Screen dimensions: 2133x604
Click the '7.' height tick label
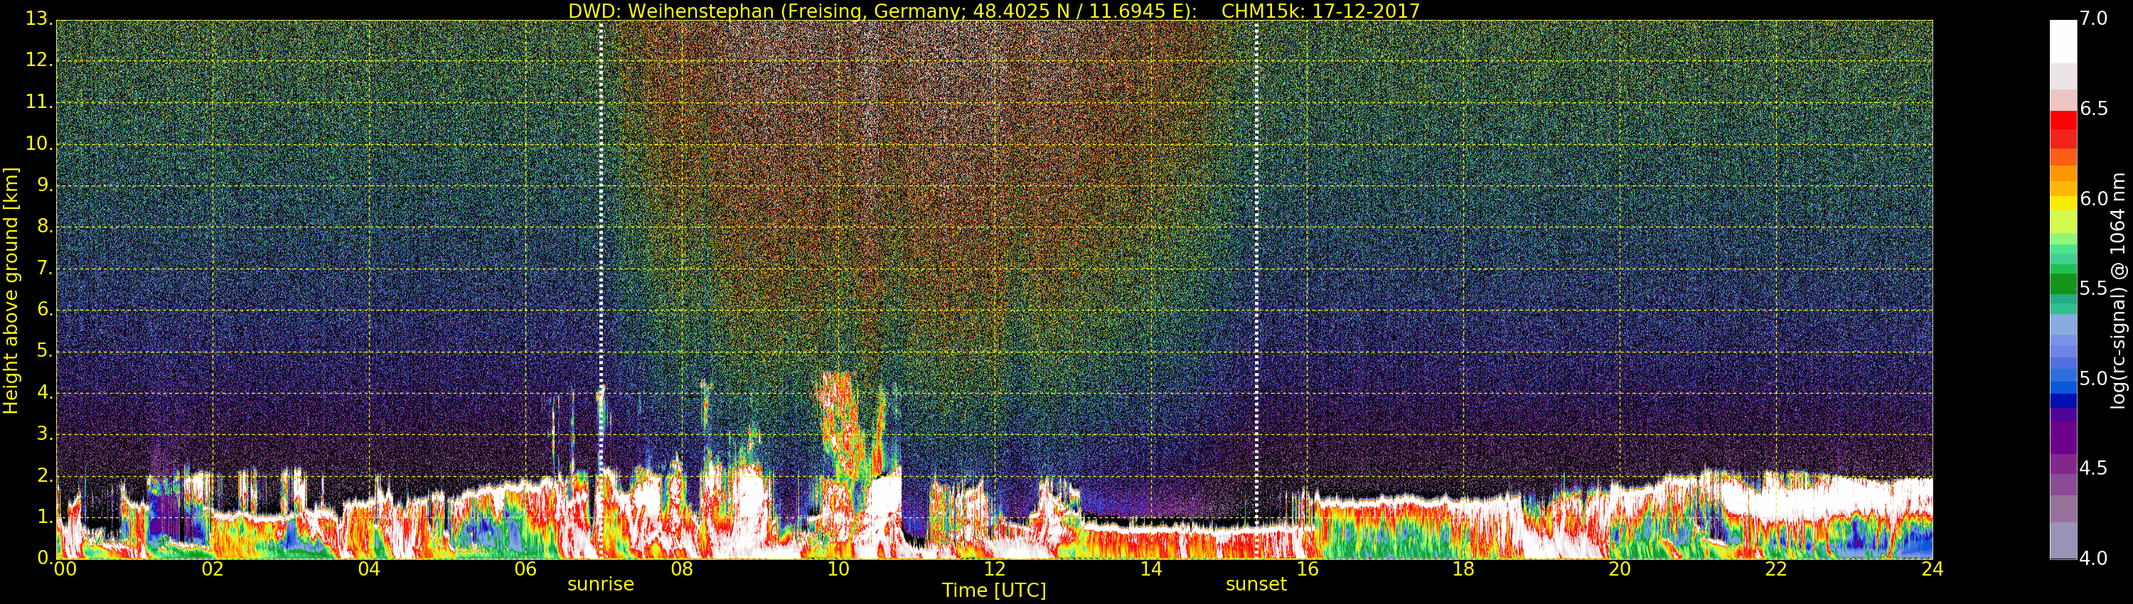click(x=45, y=267)
